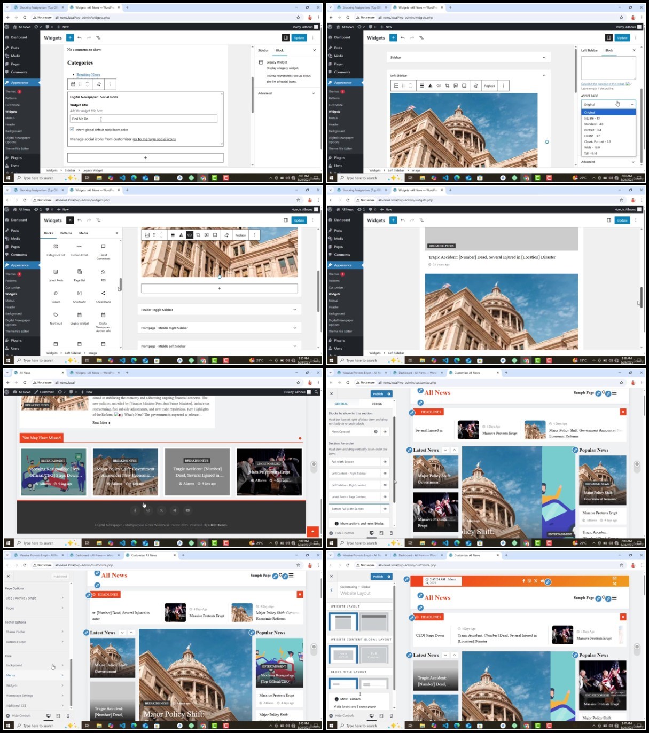Select first Website Layout thumbnail option
This screenshot has height=733, width=649.
coord(343,622)
